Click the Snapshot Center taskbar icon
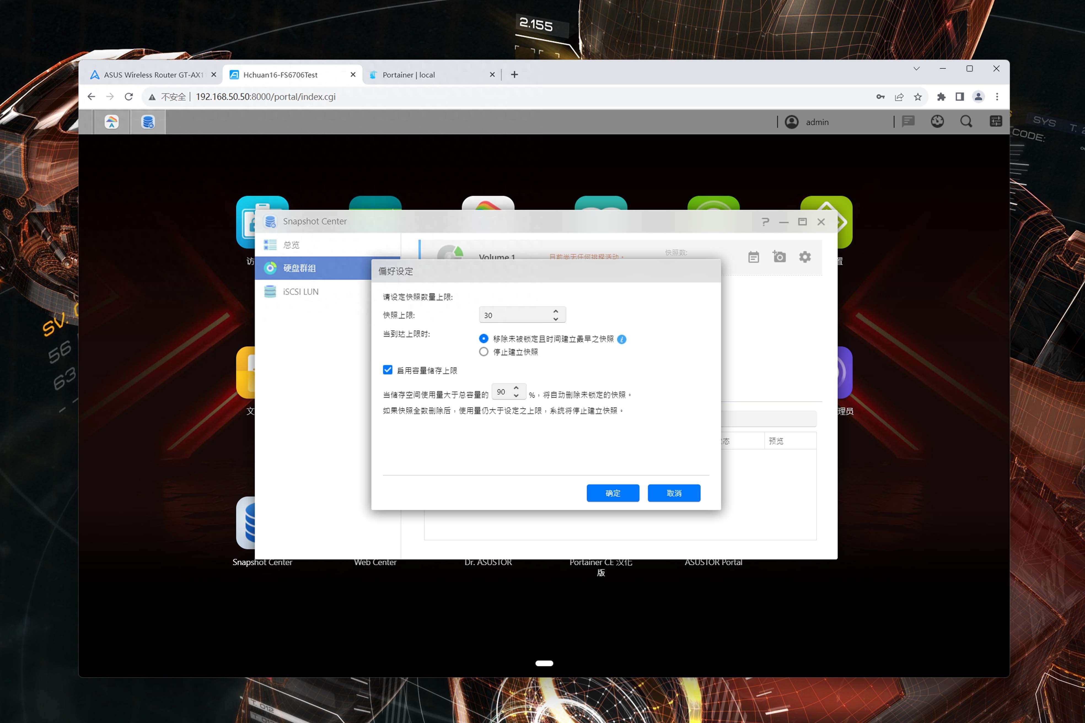 point(148,122)
